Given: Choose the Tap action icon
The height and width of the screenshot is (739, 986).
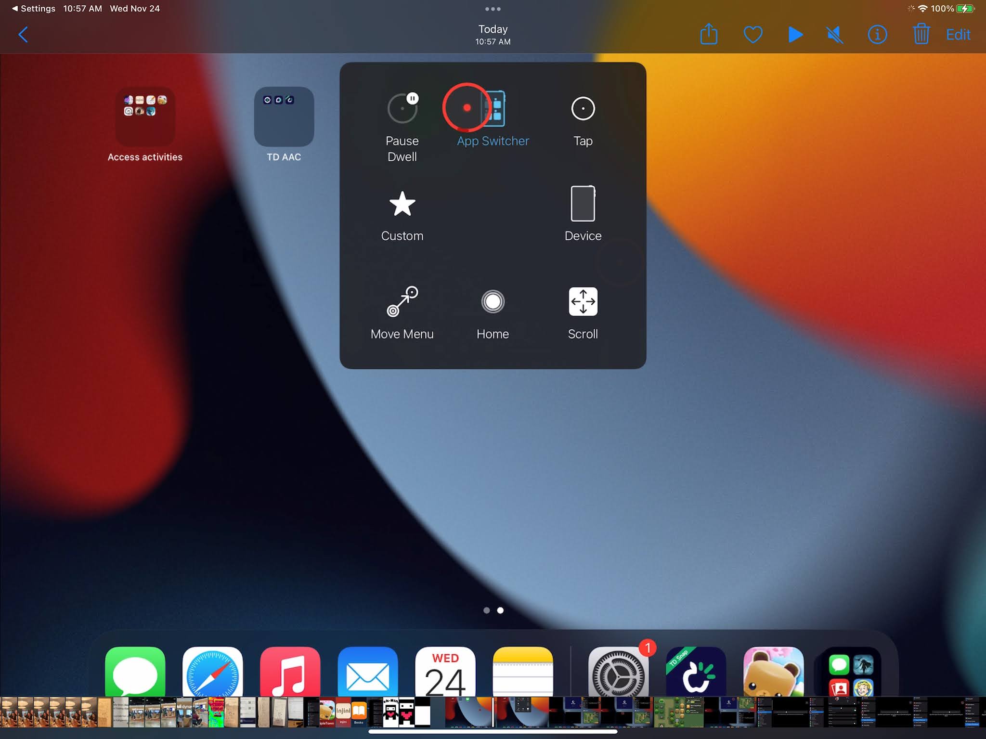Looking at the screenshot, I should (582, 109).
